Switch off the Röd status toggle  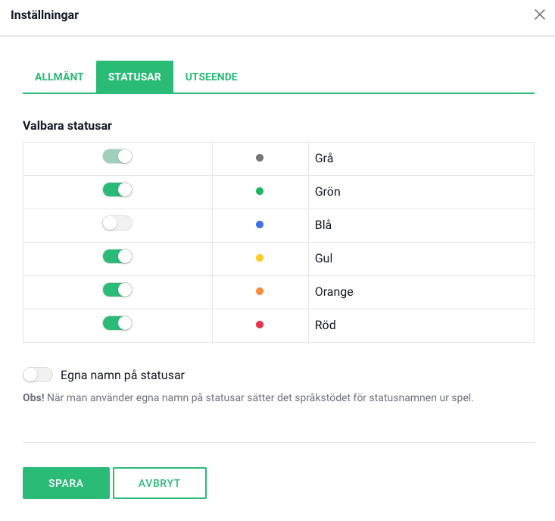[x=117, y=324]
